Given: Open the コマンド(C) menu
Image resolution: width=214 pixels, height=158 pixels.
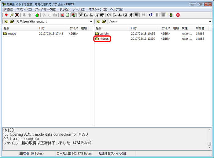Looking at the screenshot, I should (24, 9).
